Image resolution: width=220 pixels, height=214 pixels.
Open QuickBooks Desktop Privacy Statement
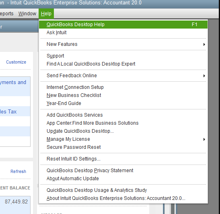[x=123, y=171]
